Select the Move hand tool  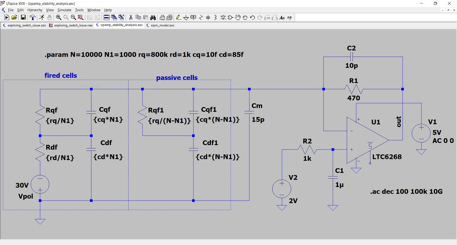[238, 17]
